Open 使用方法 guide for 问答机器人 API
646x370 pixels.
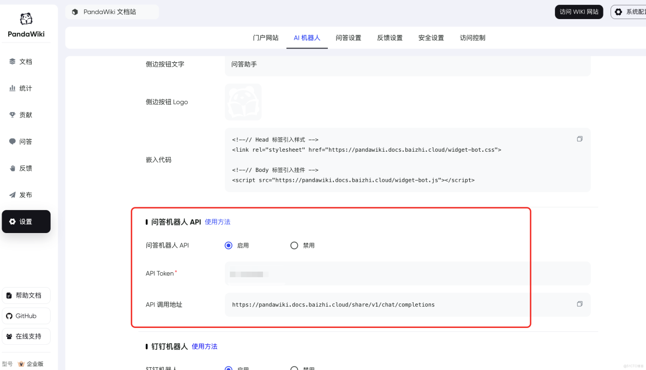click(x=218, y=222)
